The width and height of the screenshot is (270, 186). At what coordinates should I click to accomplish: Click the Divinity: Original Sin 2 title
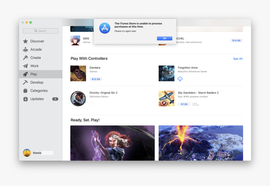(103, 93)
